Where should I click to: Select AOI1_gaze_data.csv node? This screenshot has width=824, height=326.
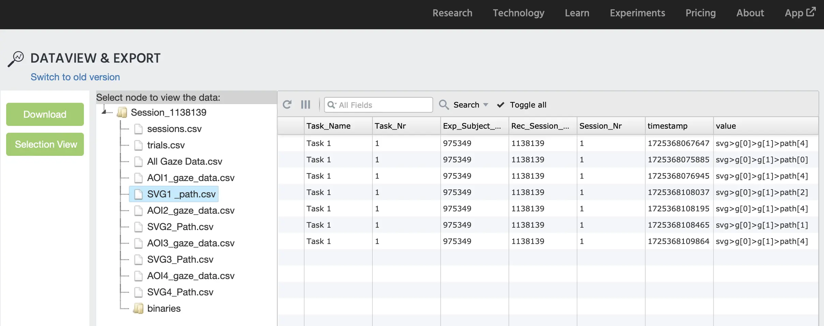191,178
